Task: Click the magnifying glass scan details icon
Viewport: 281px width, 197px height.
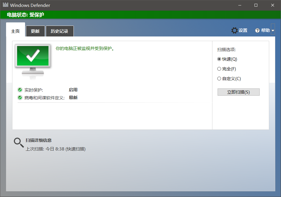Action: coord(19,143)
